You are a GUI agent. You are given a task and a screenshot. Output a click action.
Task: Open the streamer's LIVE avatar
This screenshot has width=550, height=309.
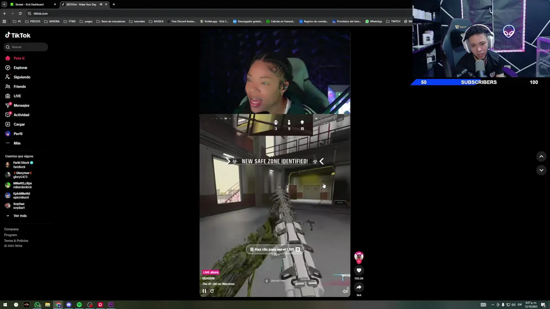[x=359, y=256]
